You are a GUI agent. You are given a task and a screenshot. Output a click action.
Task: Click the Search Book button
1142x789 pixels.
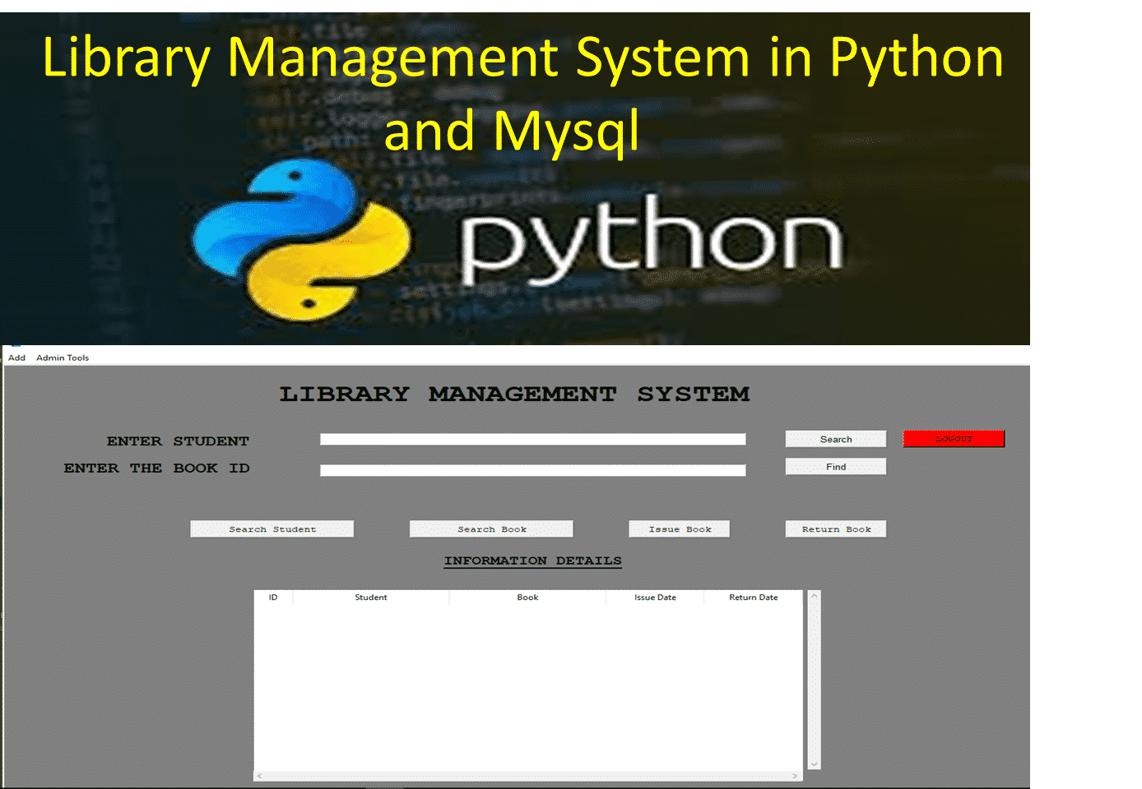491,528
